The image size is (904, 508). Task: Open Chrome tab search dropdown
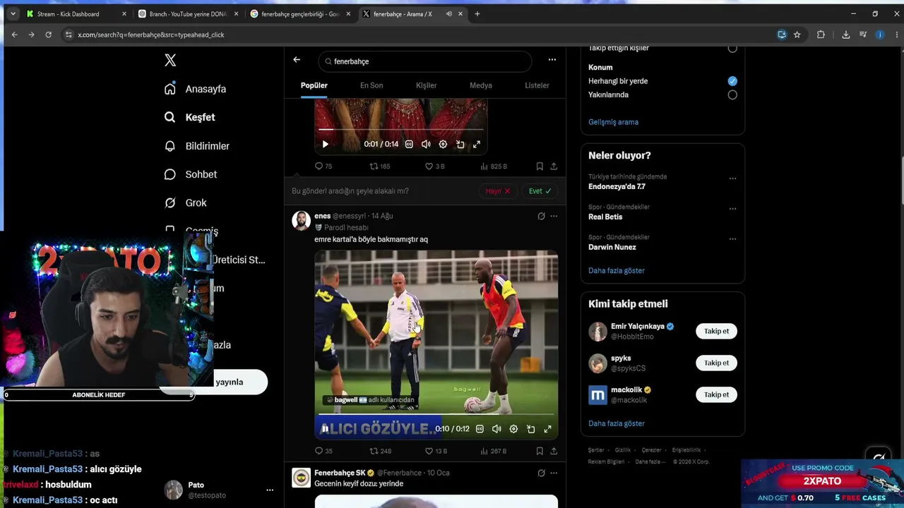(x=13, y=14)
